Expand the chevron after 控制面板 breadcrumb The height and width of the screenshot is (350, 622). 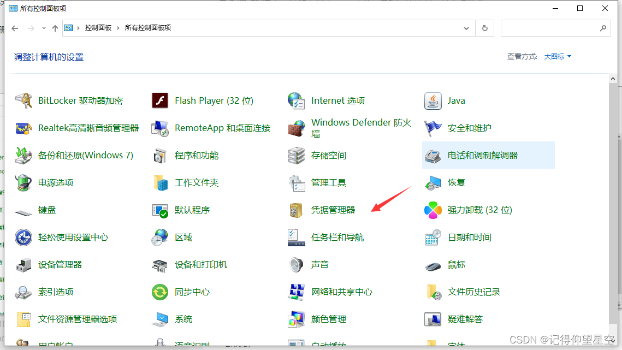tap(118, 28)
